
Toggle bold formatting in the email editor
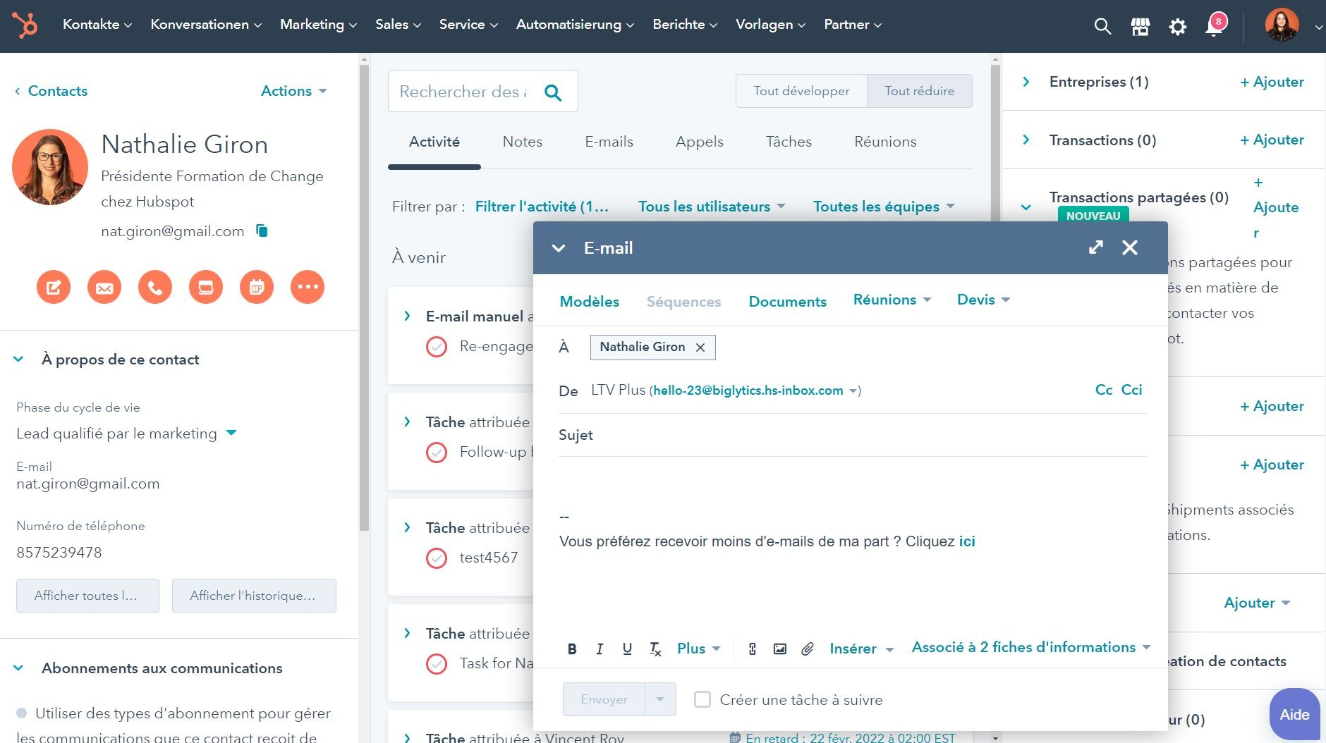pyautogui.click(x=572, y=649)
